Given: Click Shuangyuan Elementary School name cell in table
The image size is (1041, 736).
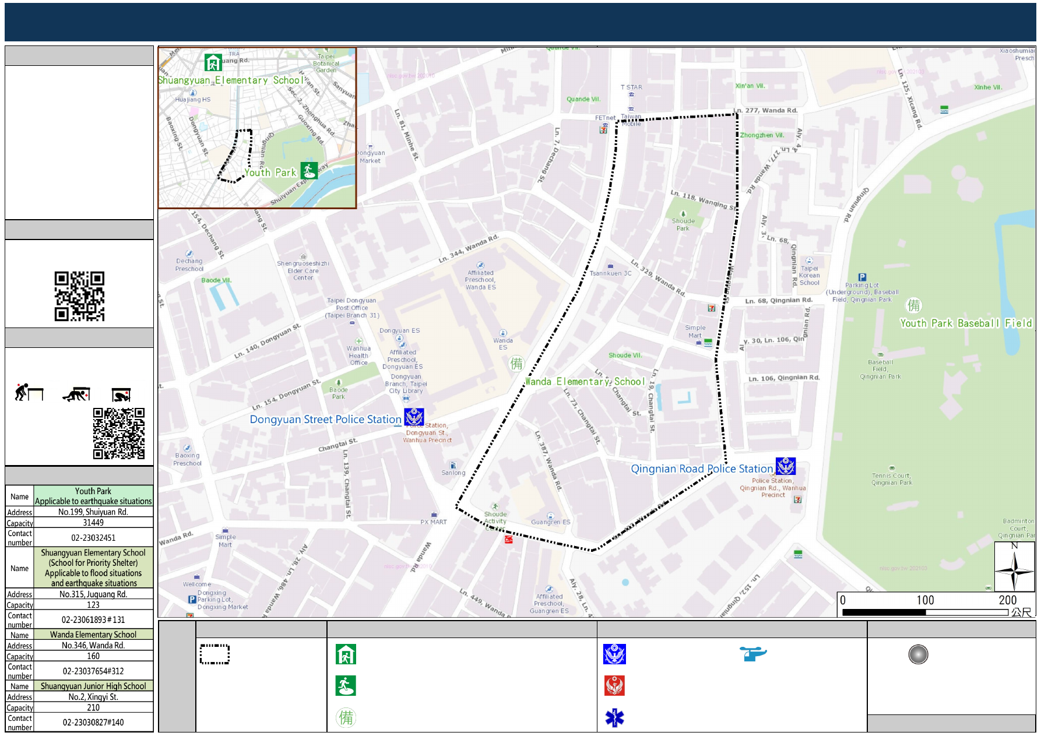Looking at the screenshot, I should pyautogui.click(x=93, y=568).
